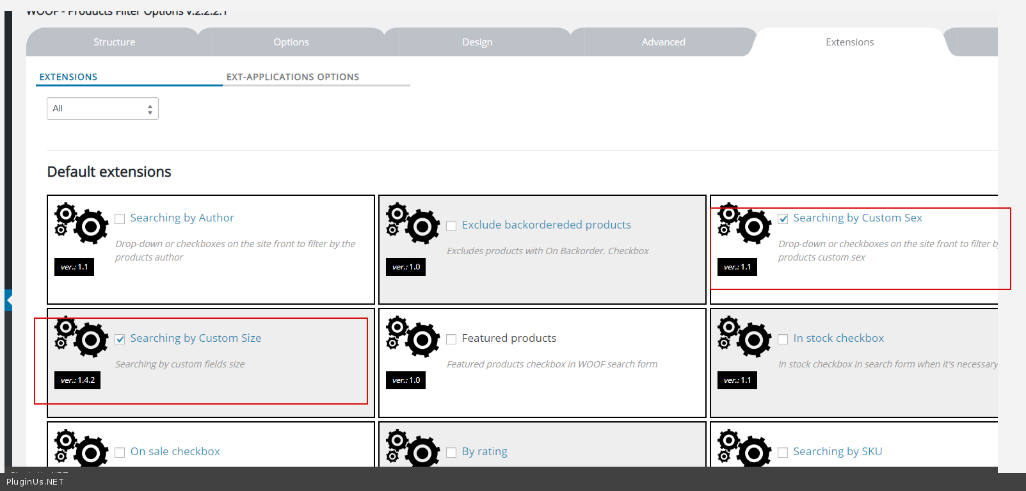Viewport: 1026px width, 491px height.
Task: Click the In stock checkbox title link
Action: tap(838, 338)
